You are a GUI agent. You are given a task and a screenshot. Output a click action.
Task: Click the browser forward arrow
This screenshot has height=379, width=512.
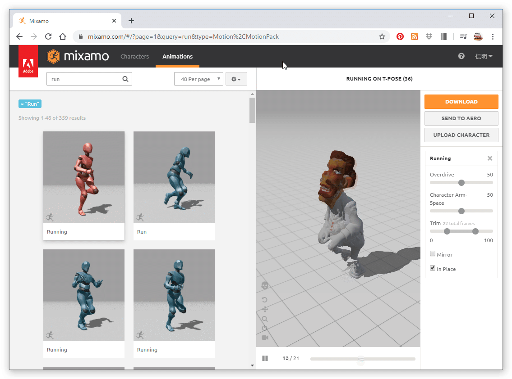click(x=34, y=36)
